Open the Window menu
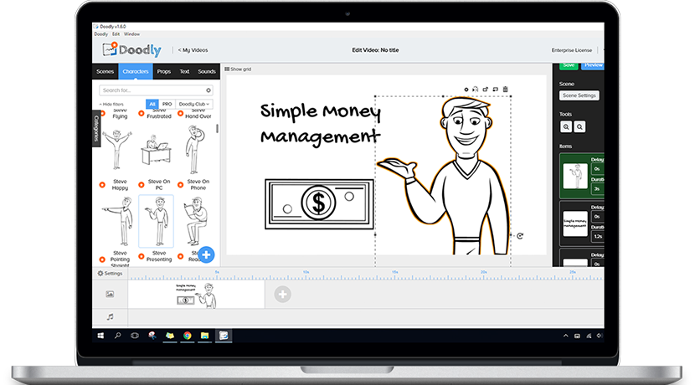The height and width of the screenshot is (385, 695). tap(131, 34)
